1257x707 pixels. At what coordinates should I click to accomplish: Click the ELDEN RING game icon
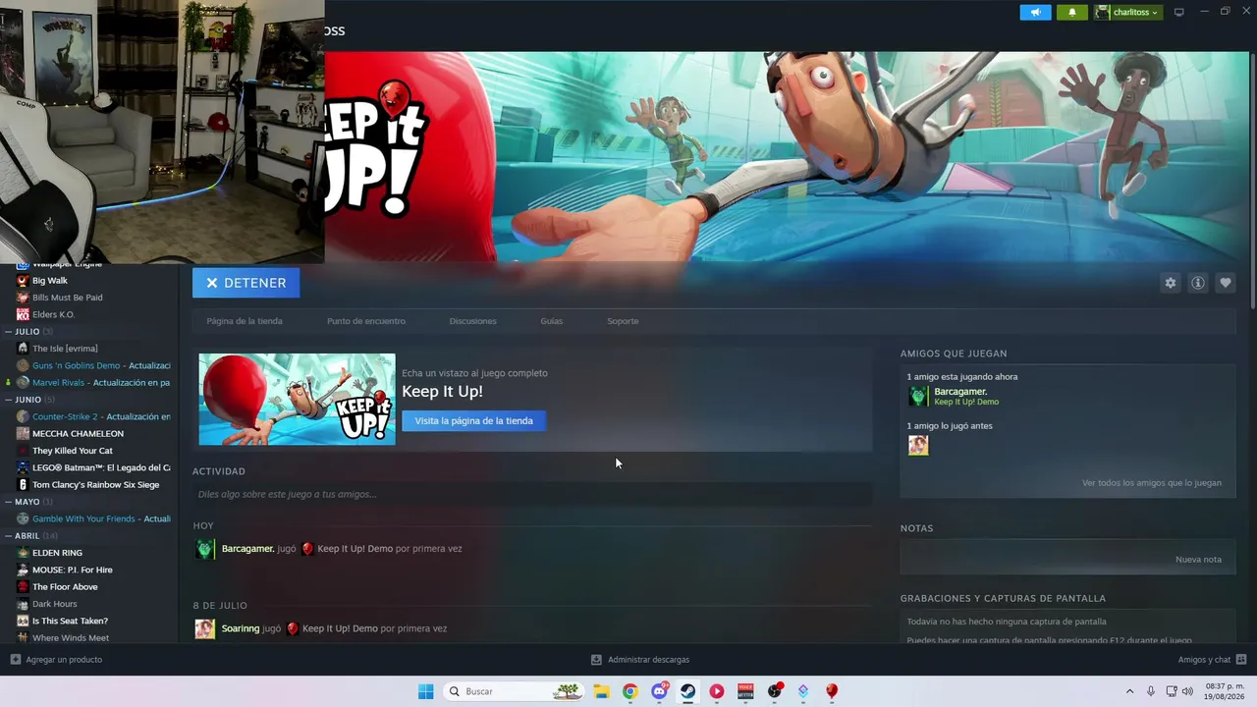coord(23,553)
